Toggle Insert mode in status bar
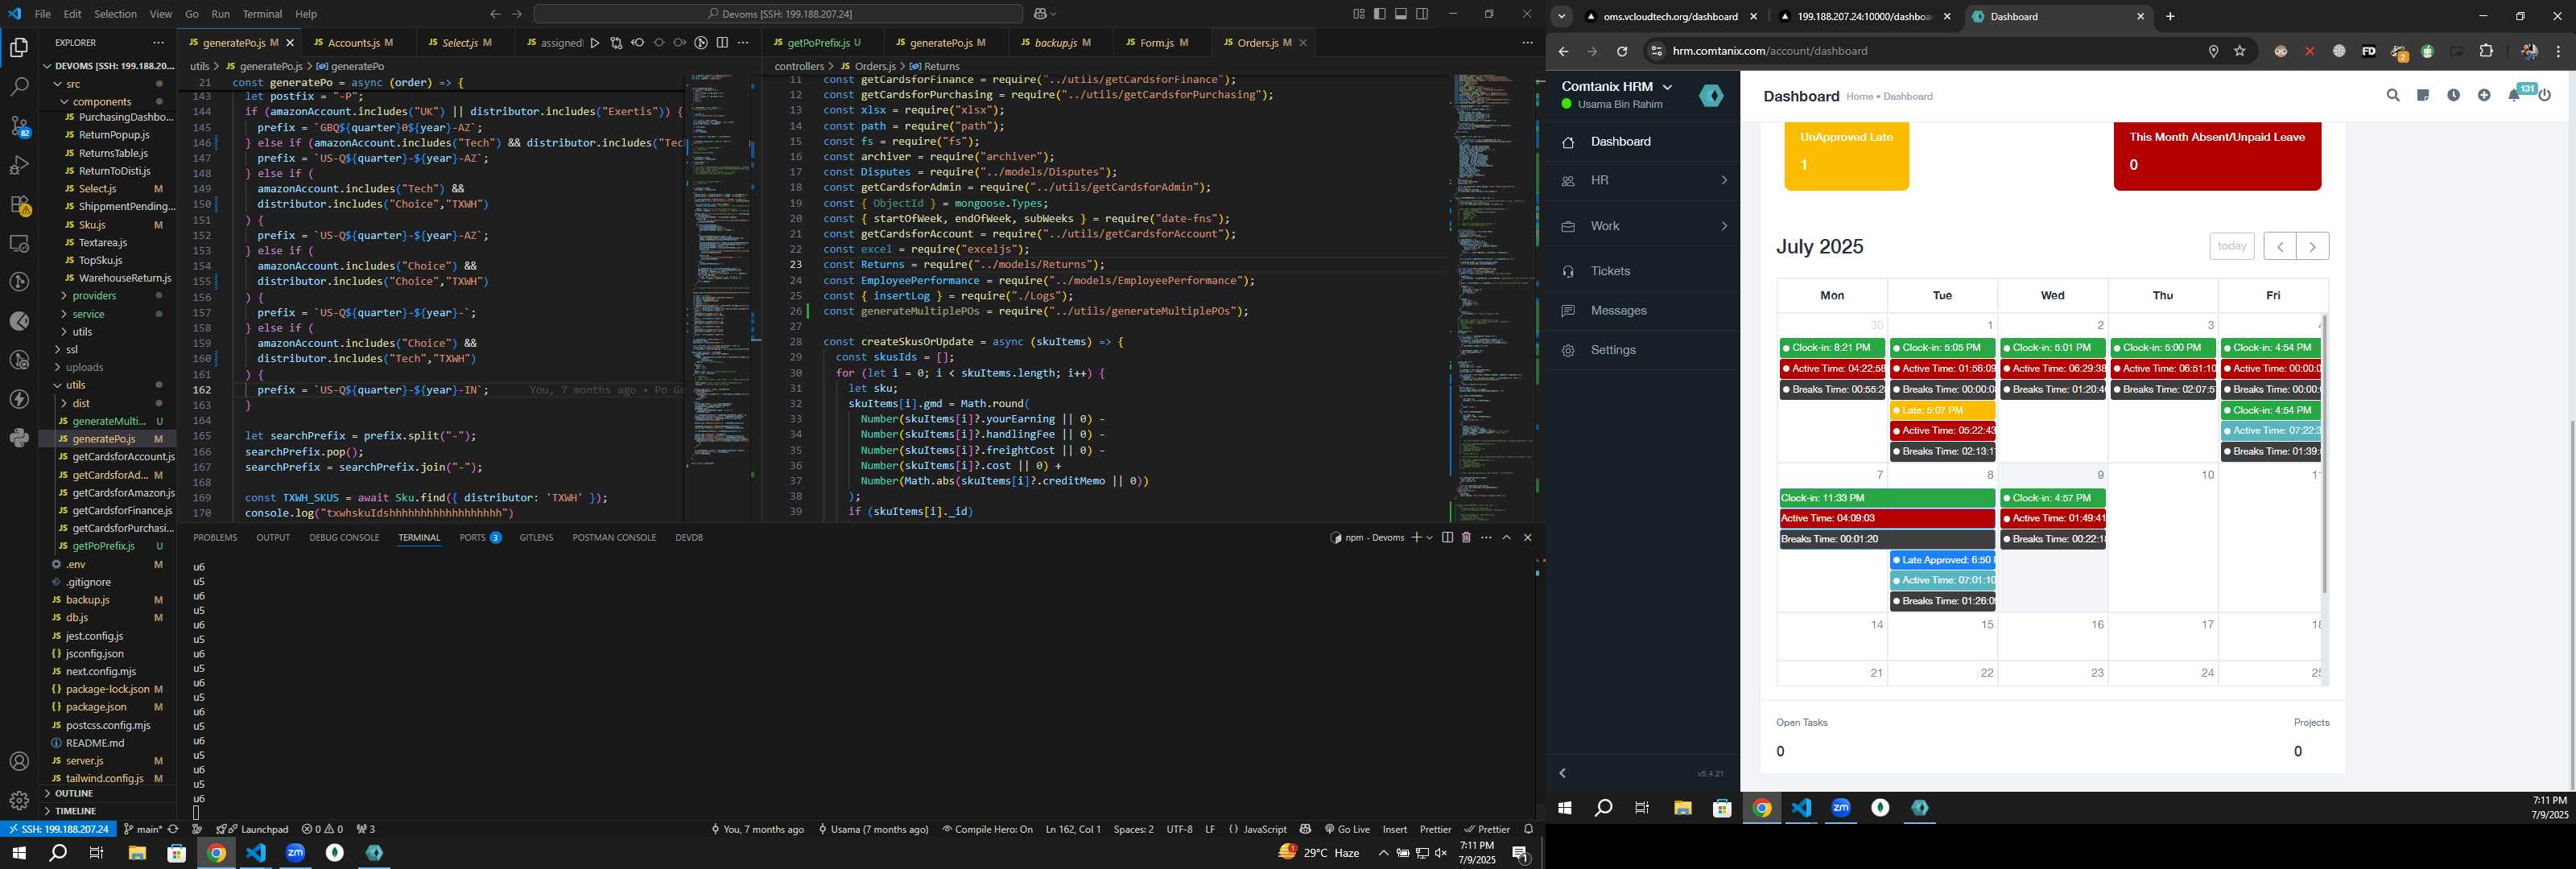Image resolution: width=2576 pixels, height=869 pixels. tap(1395, 829)
